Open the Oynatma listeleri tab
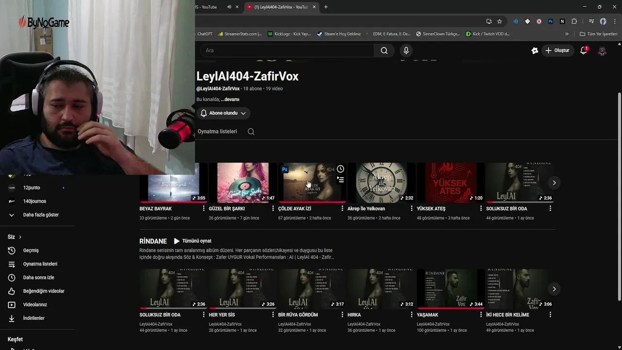622x350 pixels. pyautogui.click(x=217, y=132)
